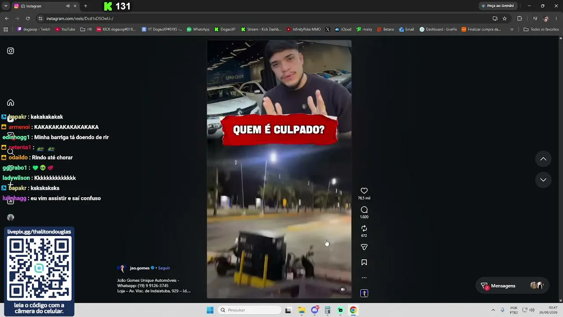Like the reel with the heart

(x=364, y=191)
